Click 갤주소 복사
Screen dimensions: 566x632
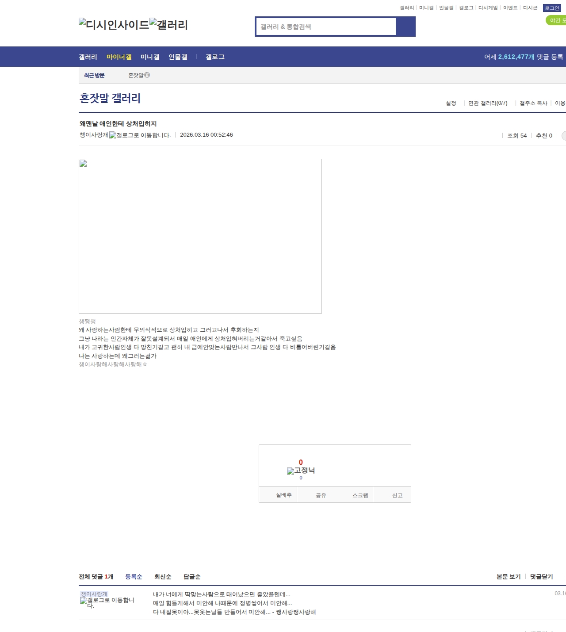533,103
